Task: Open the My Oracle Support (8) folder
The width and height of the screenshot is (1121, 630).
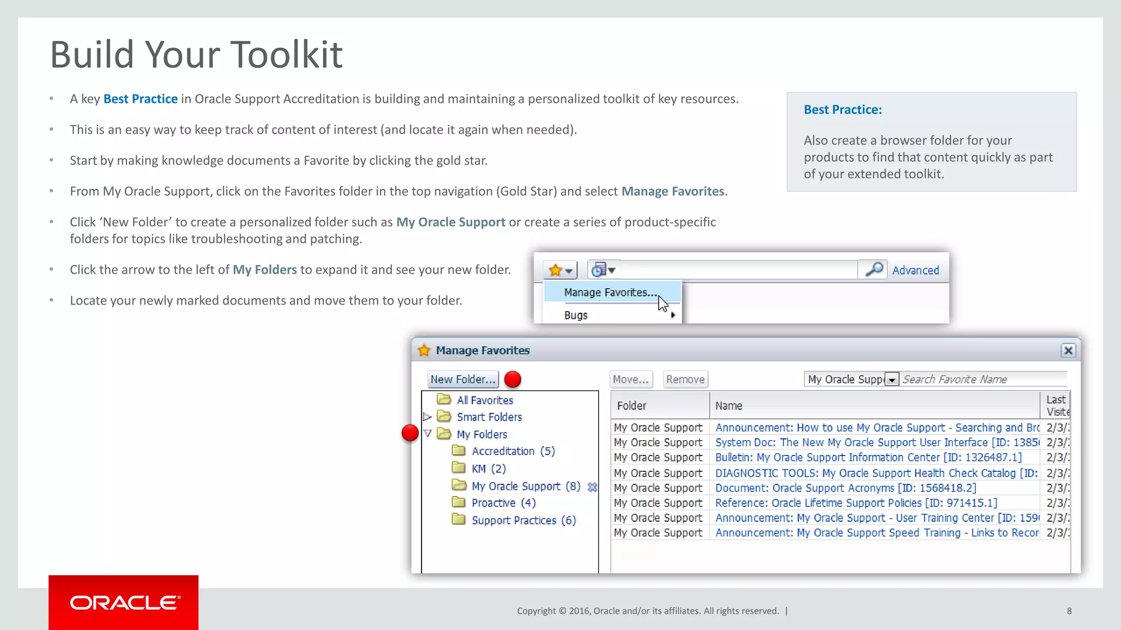Action: coord(526,486)
